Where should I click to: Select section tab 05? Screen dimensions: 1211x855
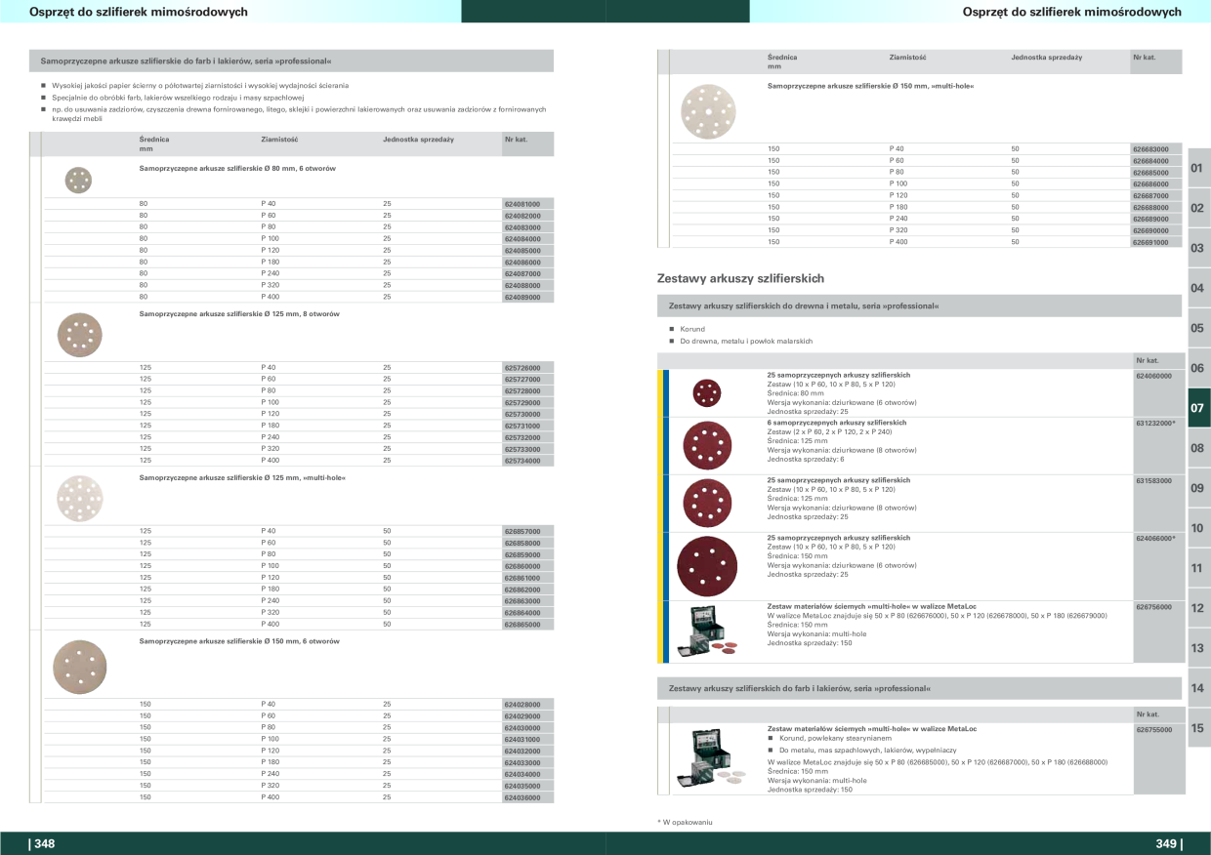1198,328
